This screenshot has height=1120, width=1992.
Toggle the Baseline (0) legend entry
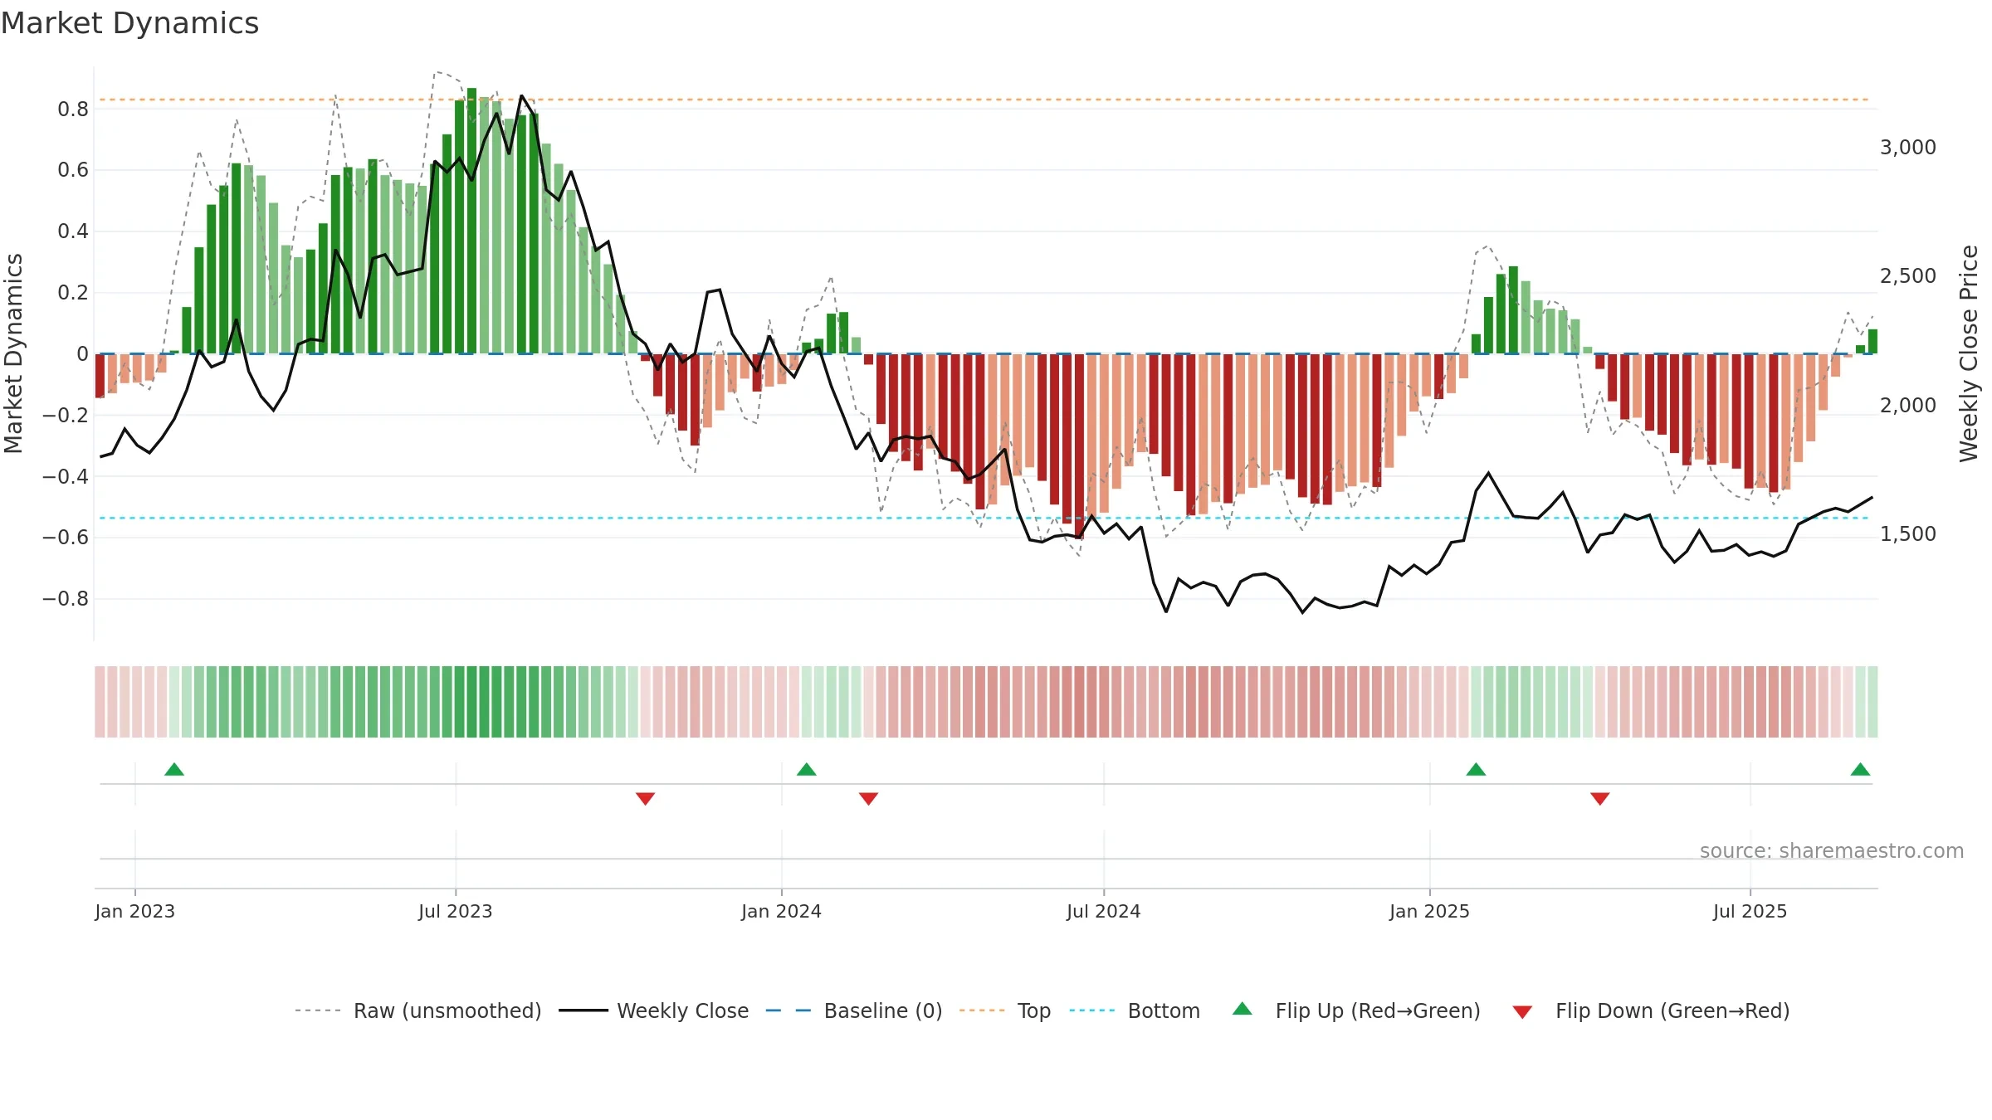[854, 1010]
